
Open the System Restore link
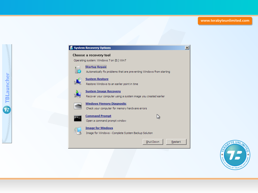coord(97,79)
